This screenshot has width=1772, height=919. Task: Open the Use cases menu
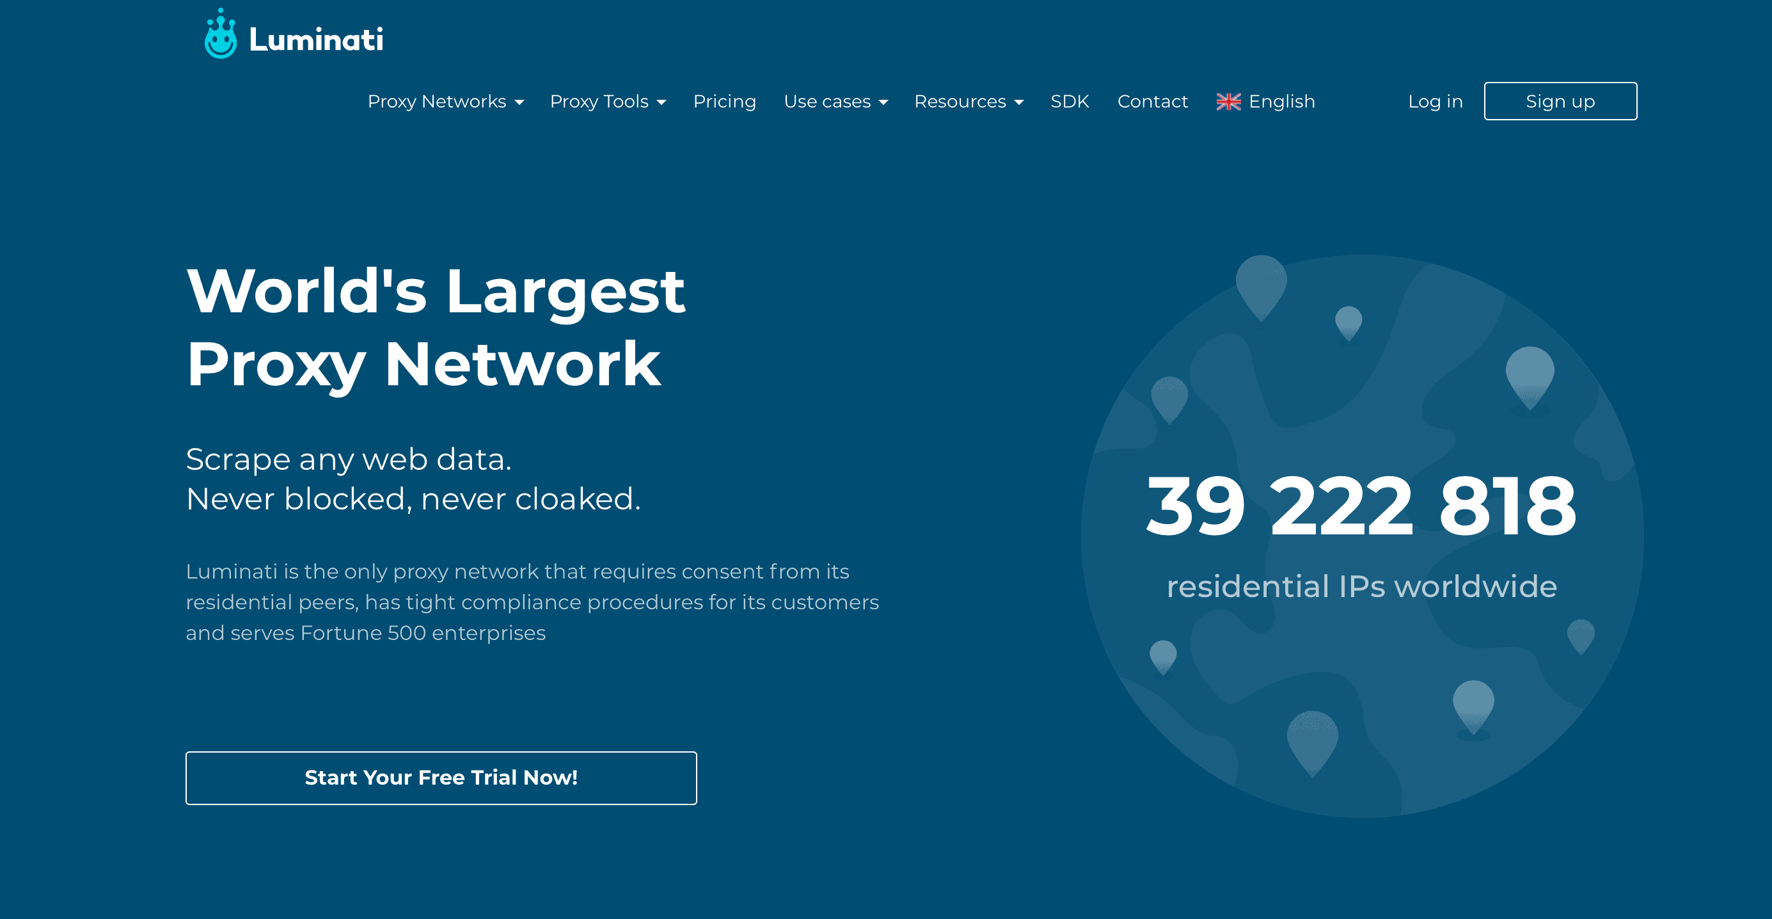click(836, 101)
